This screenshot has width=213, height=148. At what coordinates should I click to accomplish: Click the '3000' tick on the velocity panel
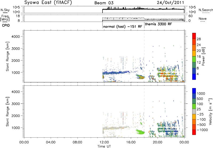point(16,104)
